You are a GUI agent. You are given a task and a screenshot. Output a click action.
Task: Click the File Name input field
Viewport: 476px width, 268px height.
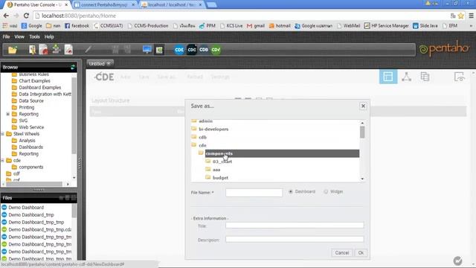(x=254, y=192)
